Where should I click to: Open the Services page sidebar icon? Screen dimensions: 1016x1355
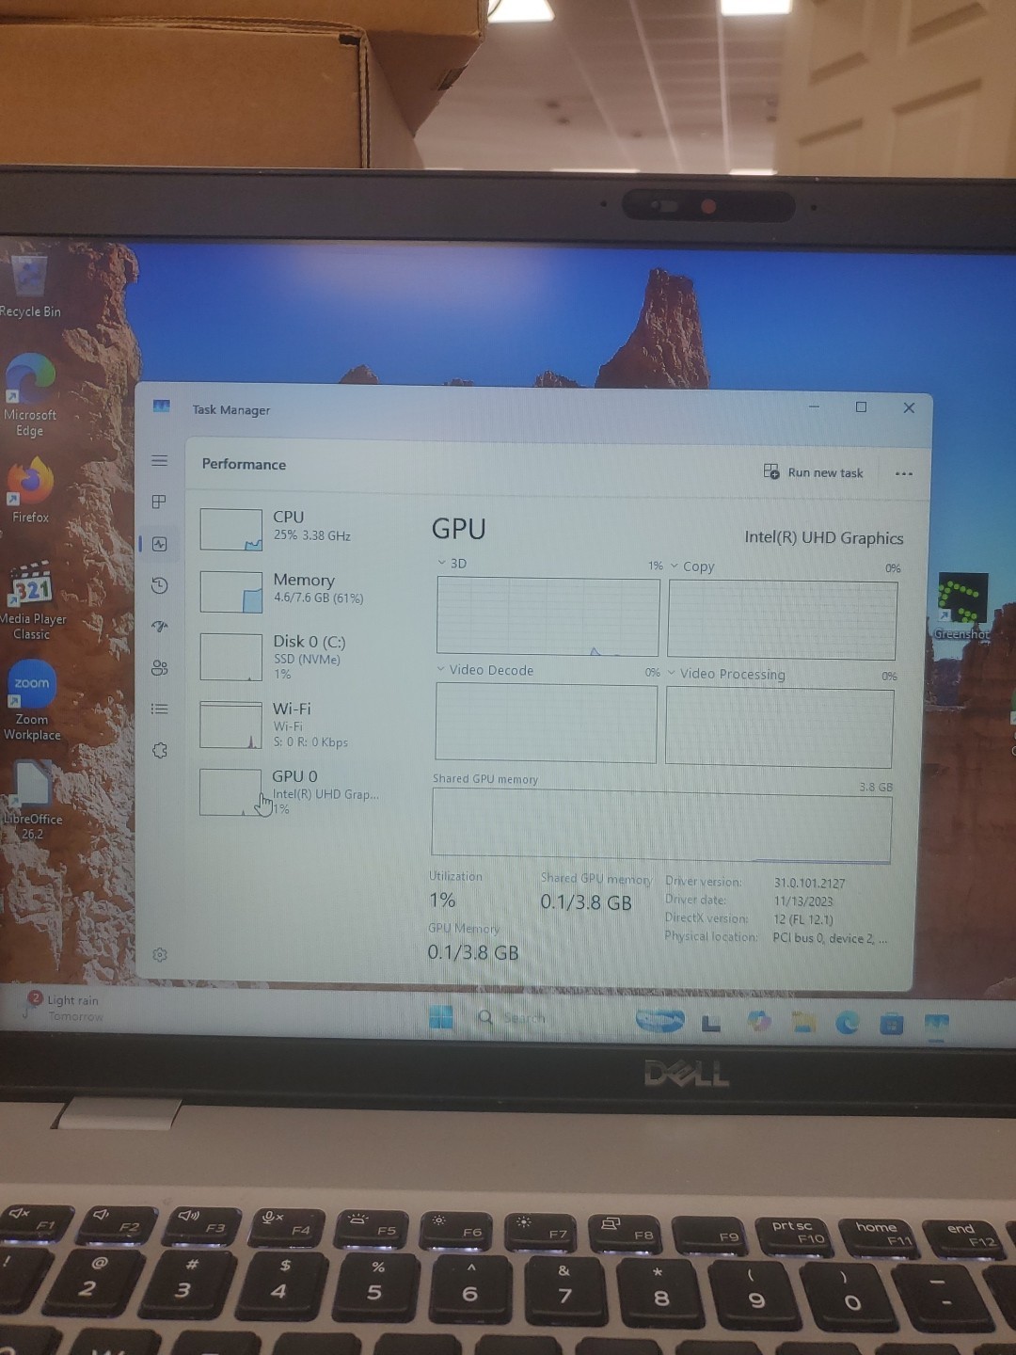[x=160, y=750]
